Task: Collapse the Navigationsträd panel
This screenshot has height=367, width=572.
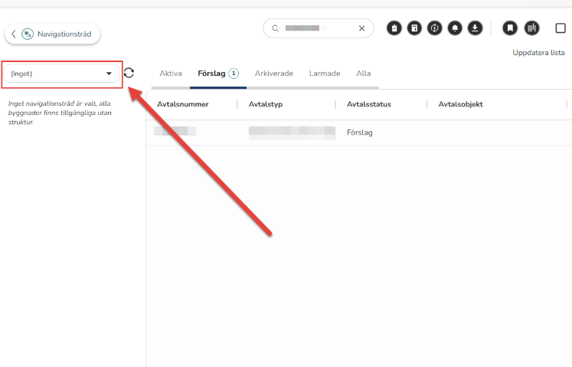Action: point(53,34)
